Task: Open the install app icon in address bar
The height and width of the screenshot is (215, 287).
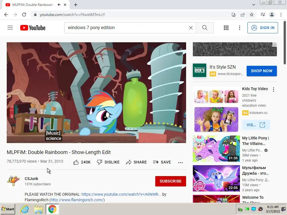Action: pyautogui.click(x=234, y=15)
